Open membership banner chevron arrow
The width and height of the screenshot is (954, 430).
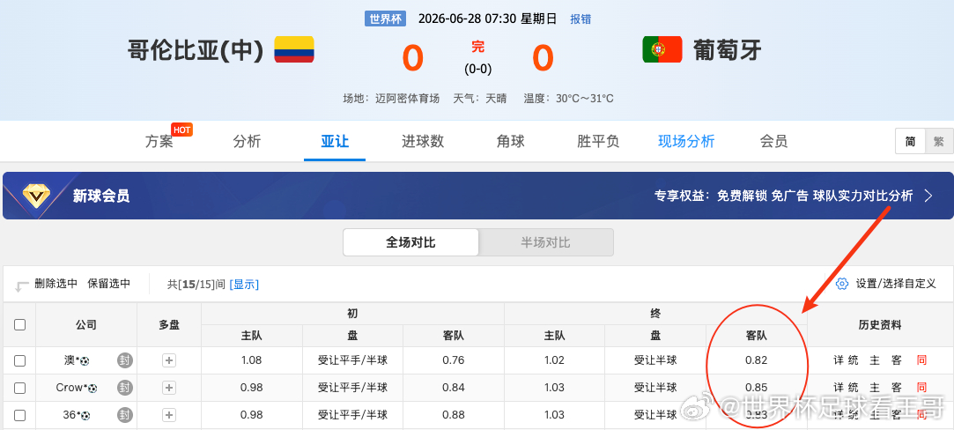coord(928,196)
